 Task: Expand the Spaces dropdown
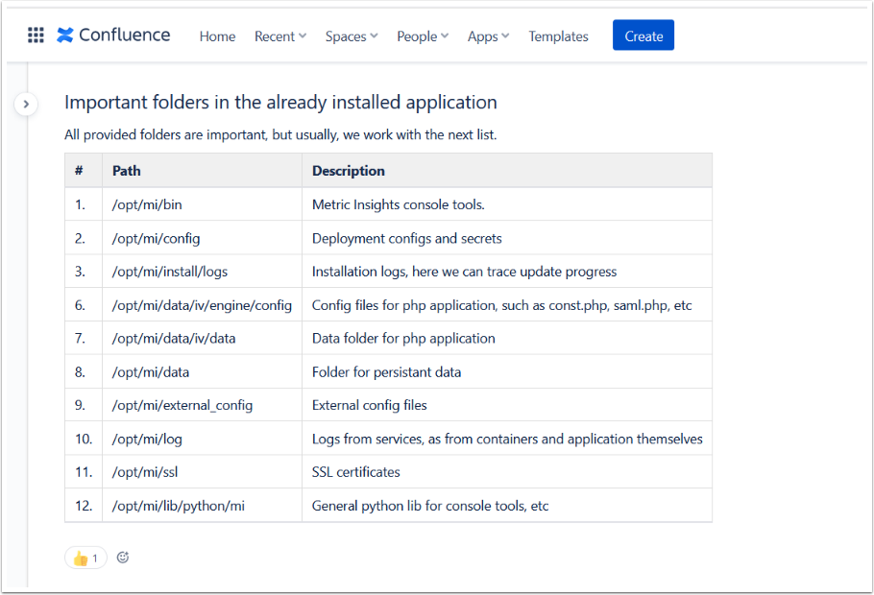point(351,36)
